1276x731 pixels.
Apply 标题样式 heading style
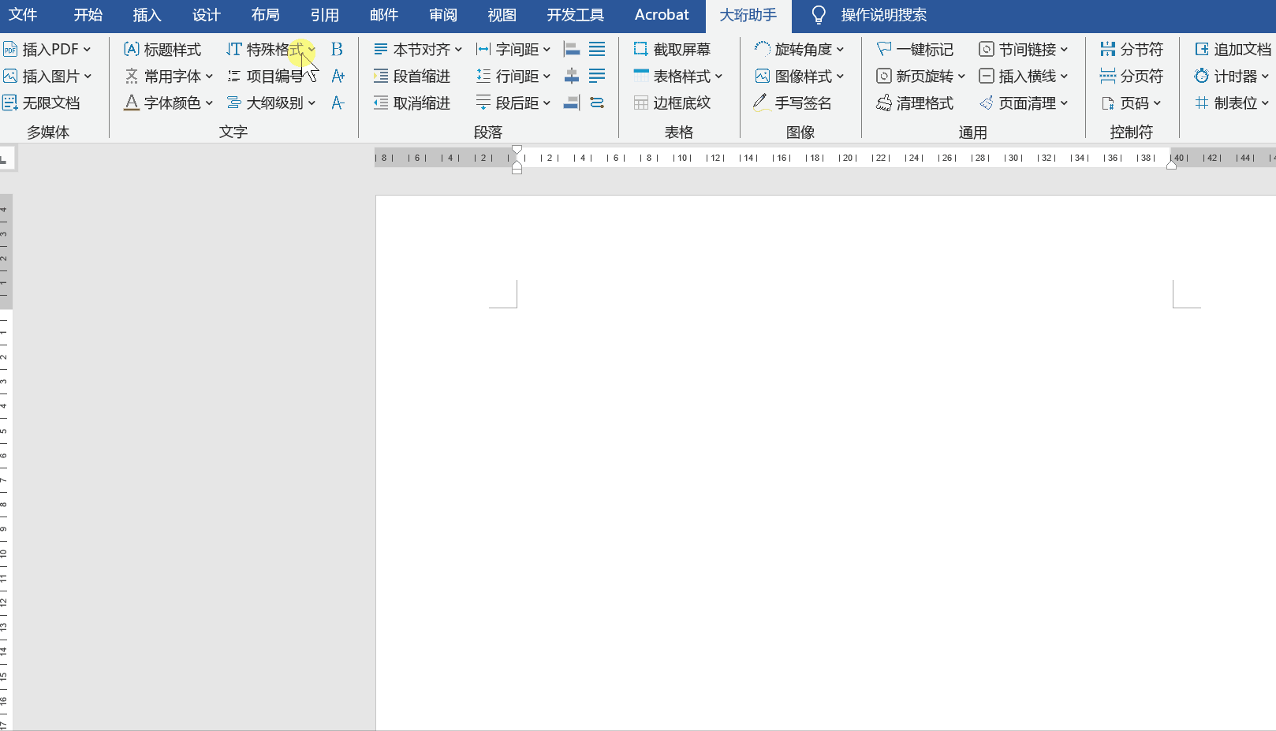162,50
